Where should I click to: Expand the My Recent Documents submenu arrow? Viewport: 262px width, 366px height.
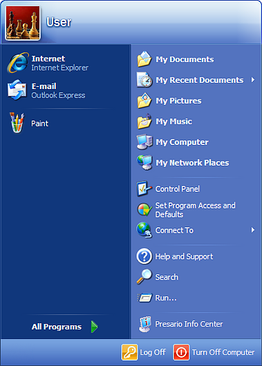(x=253, y=80)
